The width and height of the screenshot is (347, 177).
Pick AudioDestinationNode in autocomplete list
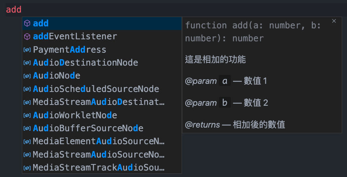[x=85, y=63]
